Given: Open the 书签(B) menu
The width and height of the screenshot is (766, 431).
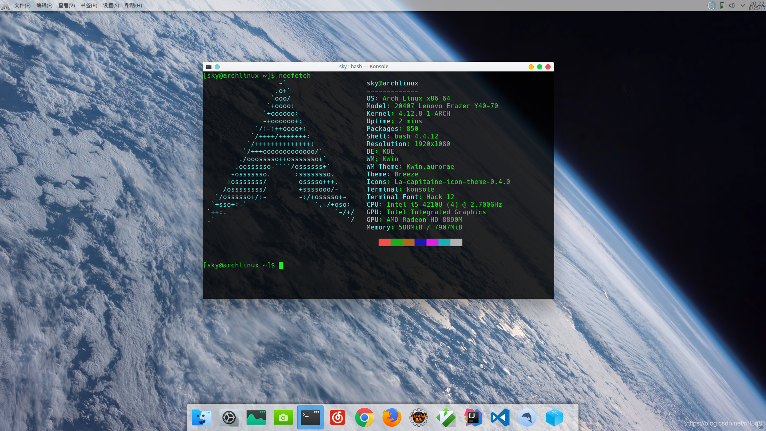Looking at the screenshot, I should point(89,6).
